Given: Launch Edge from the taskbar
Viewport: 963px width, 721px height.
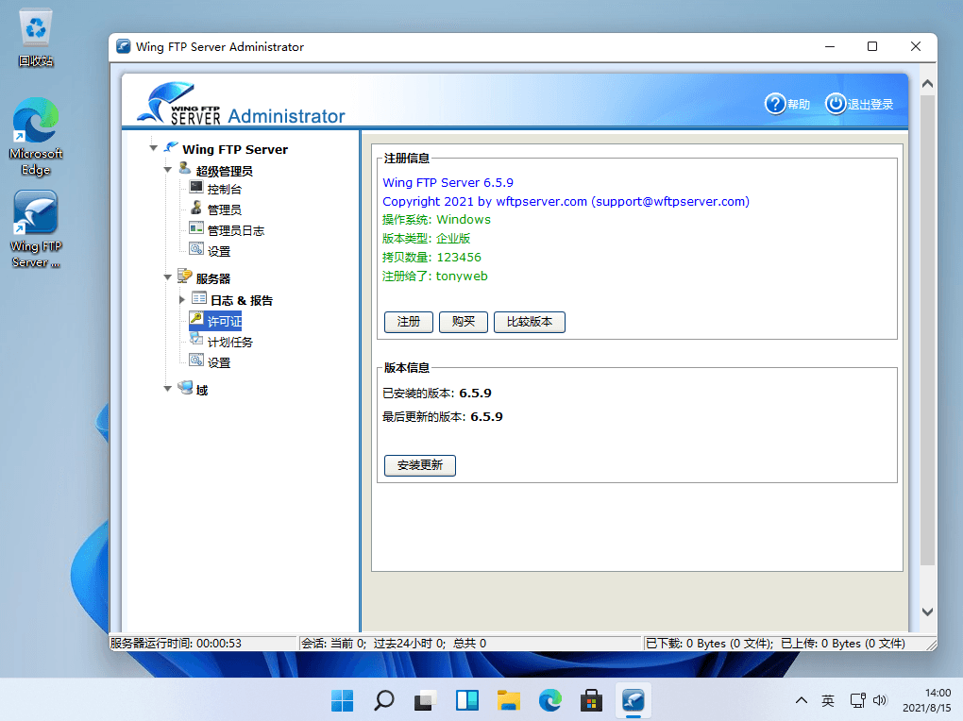Looking at the screenshot, I should click(x=550, y=700).
